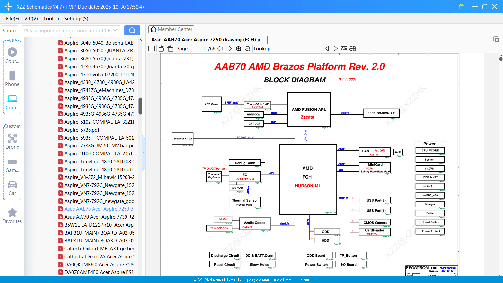Open DA0QK1MB6I0 Acer Aspire Z58 file

(96, 264)
